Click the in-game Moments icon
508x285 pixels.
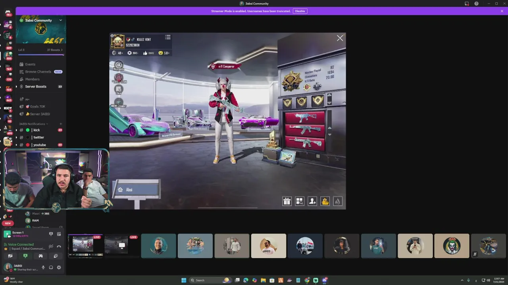tap(119, 66)
